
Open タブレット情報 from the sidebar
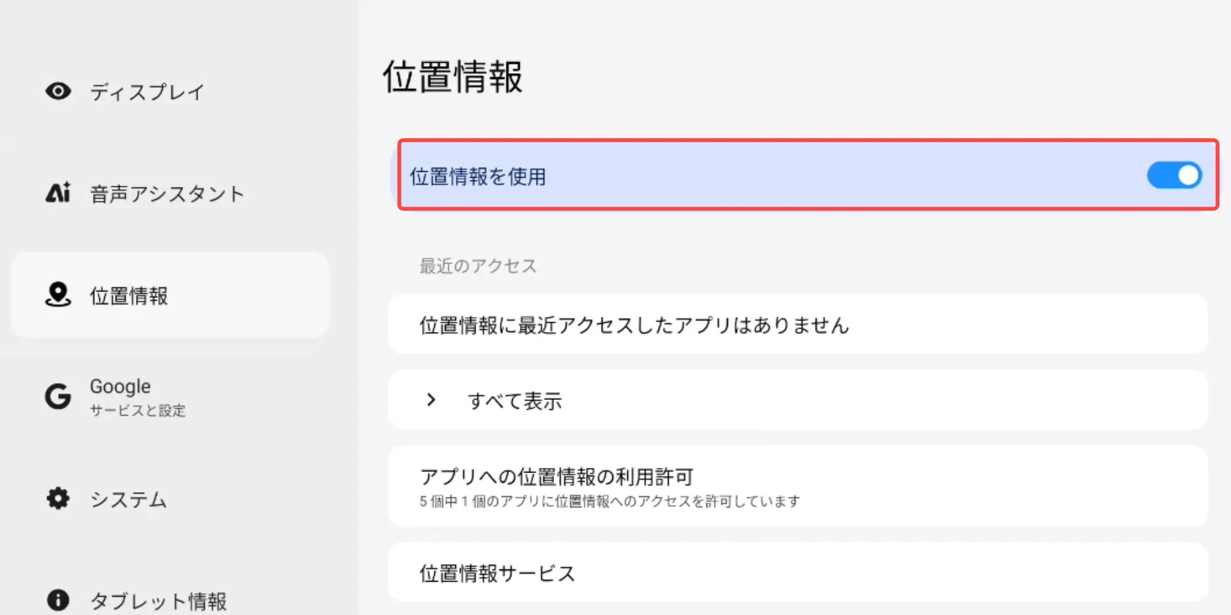click(158, 601)
